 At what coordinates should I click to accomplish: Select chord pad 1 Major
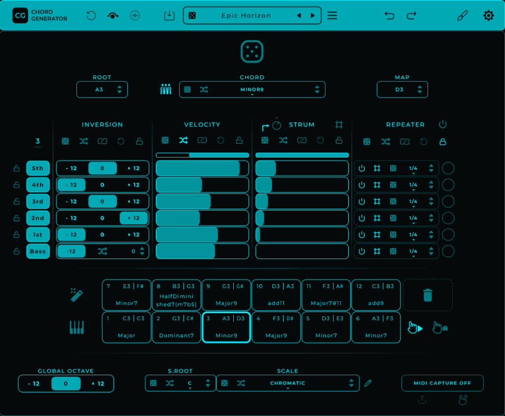127,327
